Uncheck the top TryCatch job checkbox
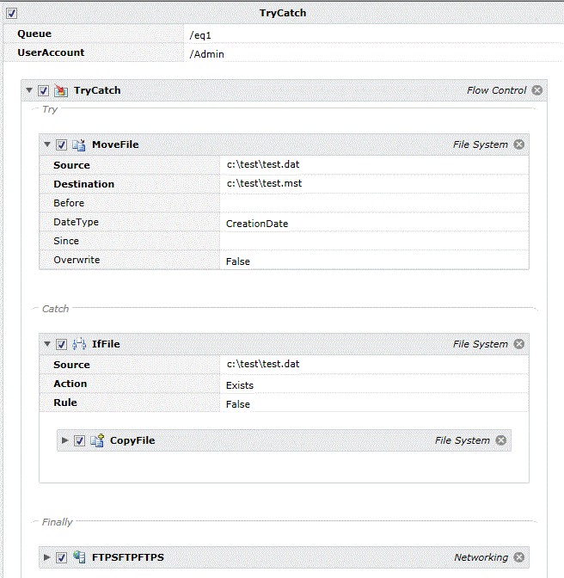The width and height of the screenshot is (564, 578). click(11, 13)
